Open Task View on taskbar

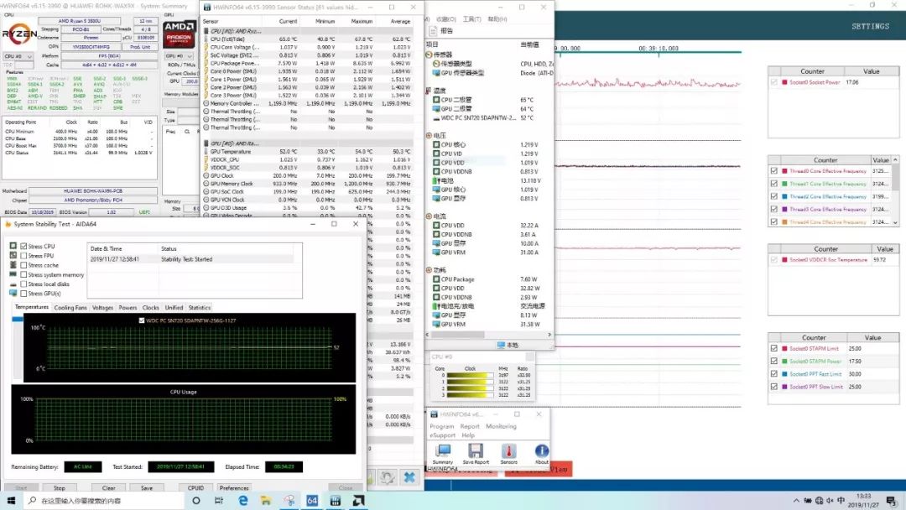coord(219,500)
